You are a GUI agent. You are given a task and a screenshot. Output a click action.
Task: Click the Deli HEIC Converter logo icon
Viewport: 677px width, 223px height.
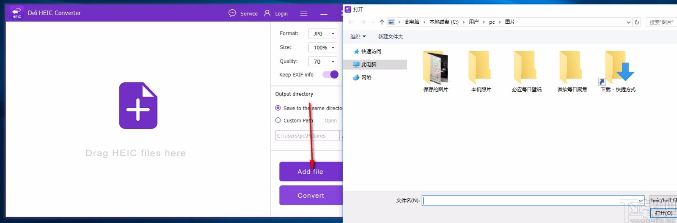tap(17, 13)
